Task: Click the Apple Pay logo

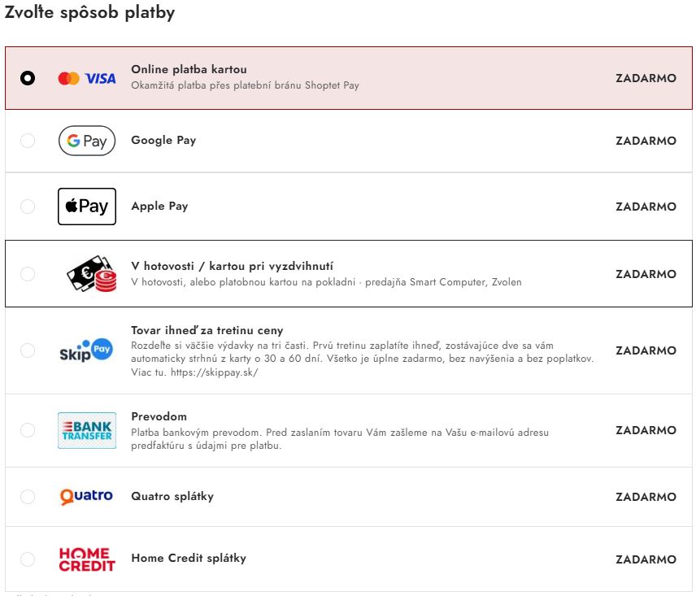Action: (x=87, y=207)
